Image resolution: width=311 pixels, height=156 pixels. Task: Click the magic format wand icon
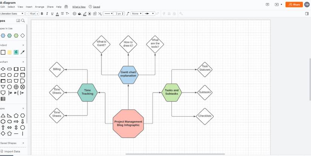(100, 14)
